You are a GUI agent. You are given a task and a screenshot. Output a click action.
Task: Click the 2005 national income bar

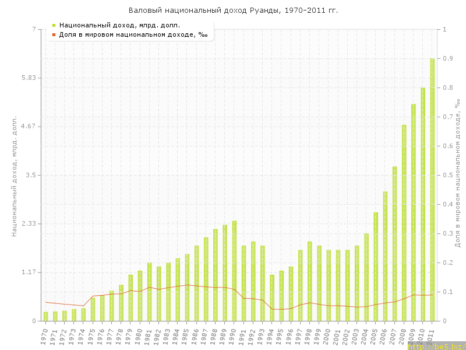pos(376,267)
